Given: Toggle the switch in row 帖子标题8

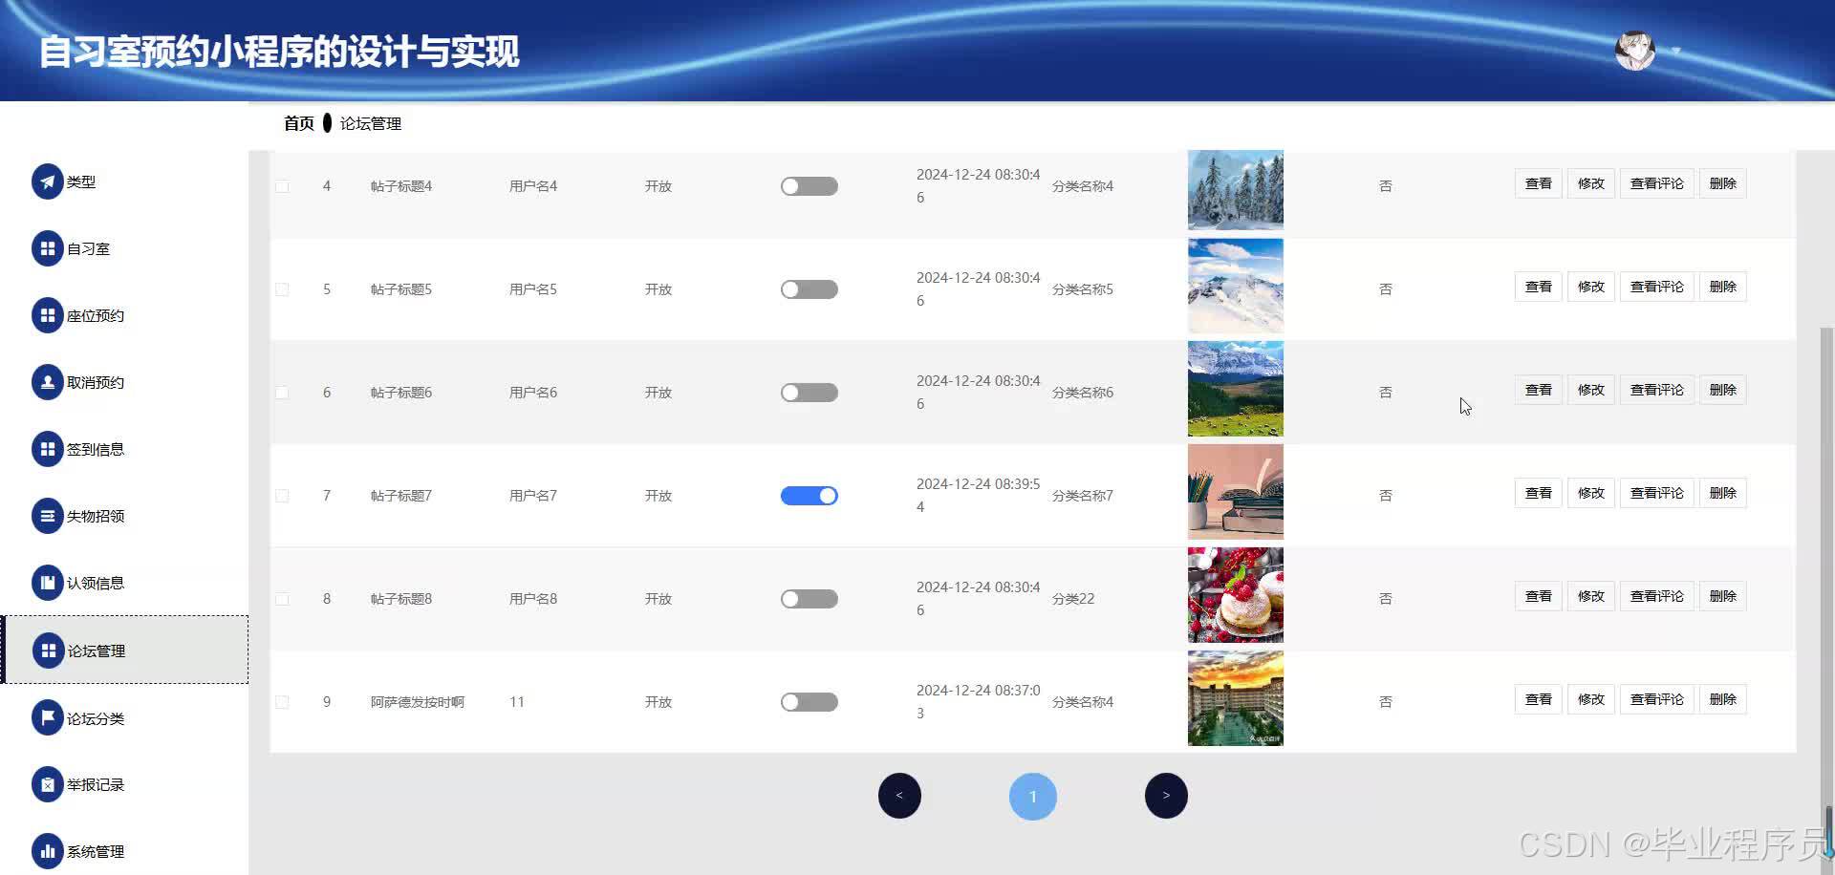Looking at the screenshot, I should click(810, 599).
